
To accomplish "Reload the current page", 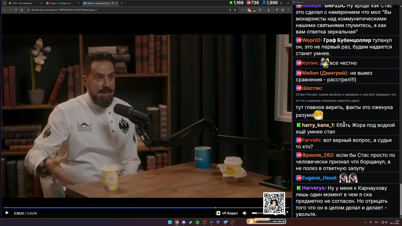I will [16, 10].
